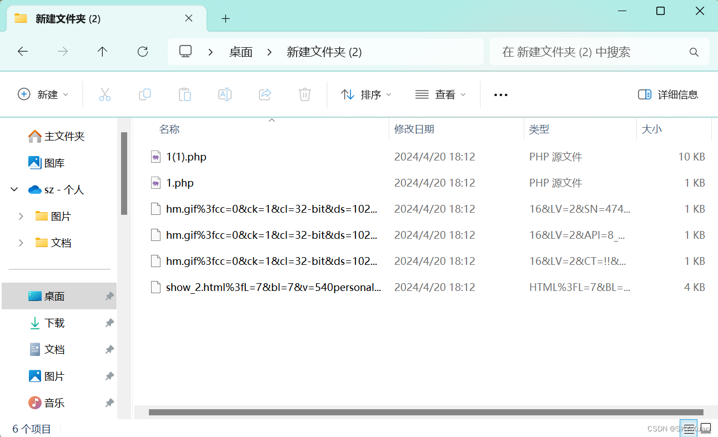Delete using the trash can icon
Image resolution: width=718 pixels, height=437 pixels.
click(305, 94)
